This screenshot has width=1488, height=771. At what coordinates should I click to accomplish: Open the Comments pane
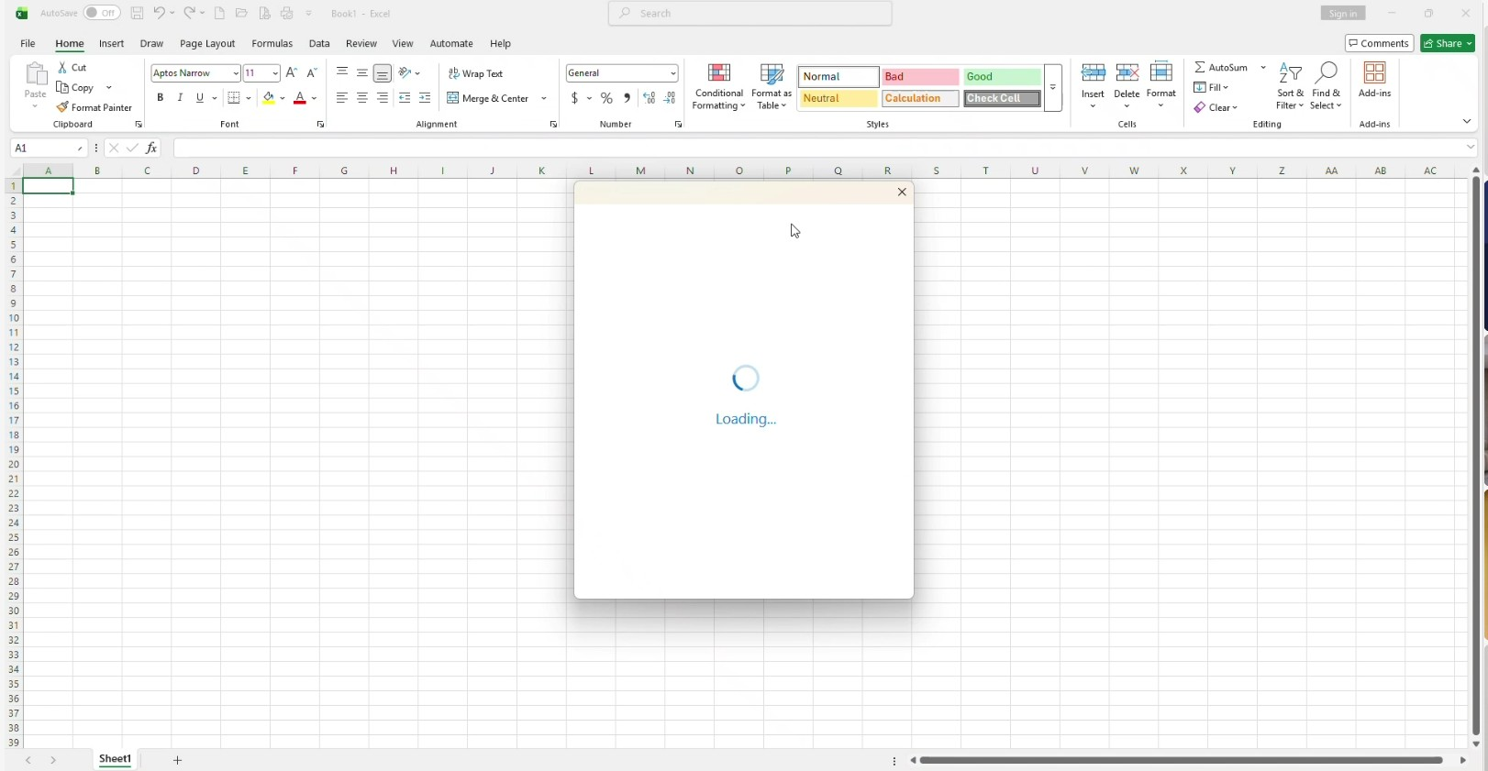point(1379,43)
